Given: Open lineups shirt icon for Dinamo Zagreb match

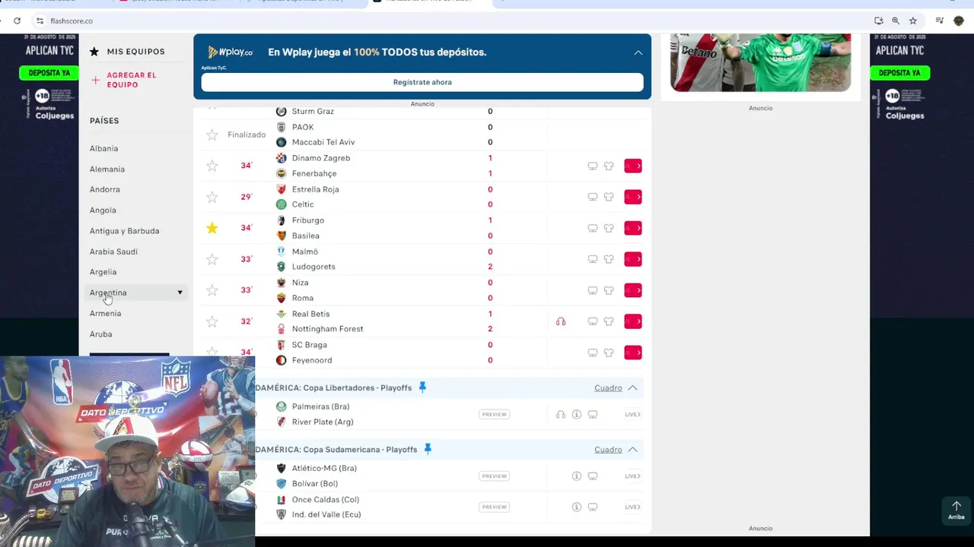Looking at the screenshot, I should pyautogui.click(x=609, y=166).
